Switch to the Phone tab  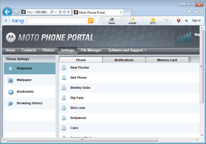click(x=81, y=60)
